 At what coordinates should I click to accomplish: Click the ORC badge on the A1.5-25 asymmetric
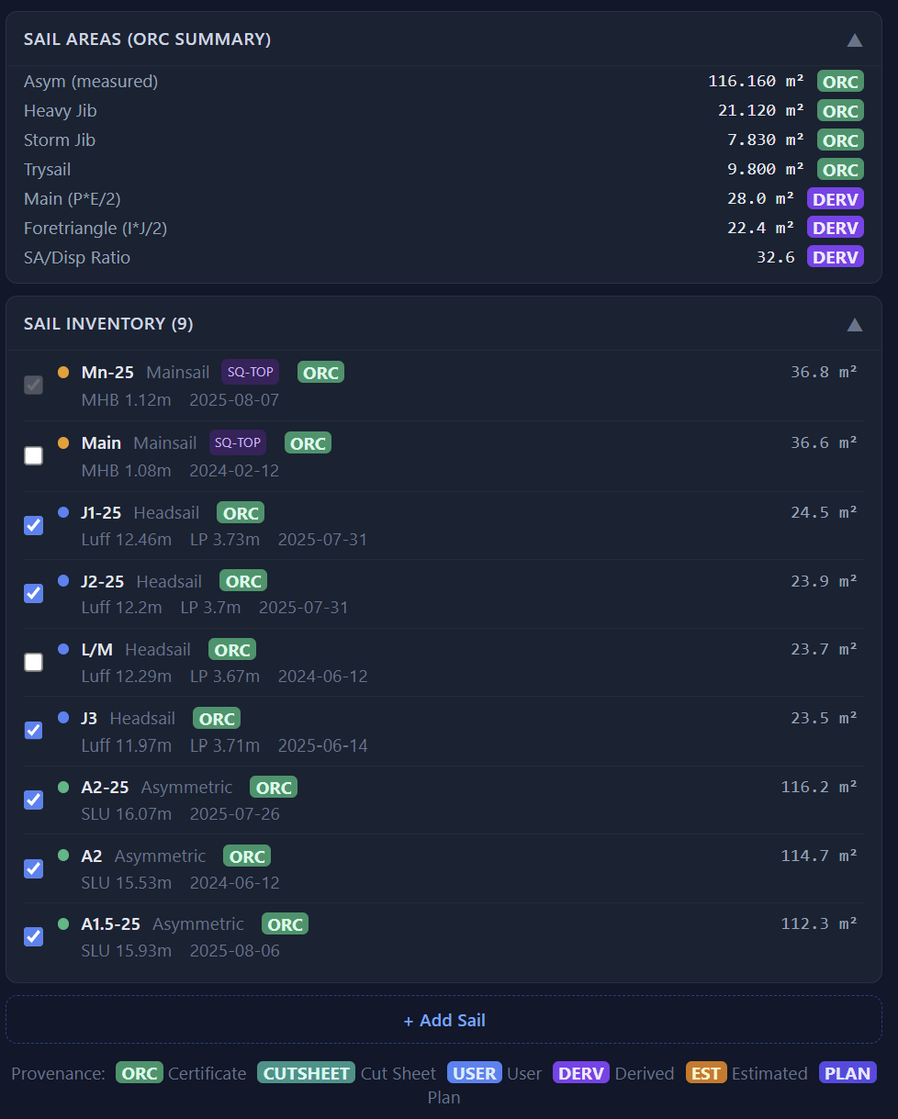[285, 923]
